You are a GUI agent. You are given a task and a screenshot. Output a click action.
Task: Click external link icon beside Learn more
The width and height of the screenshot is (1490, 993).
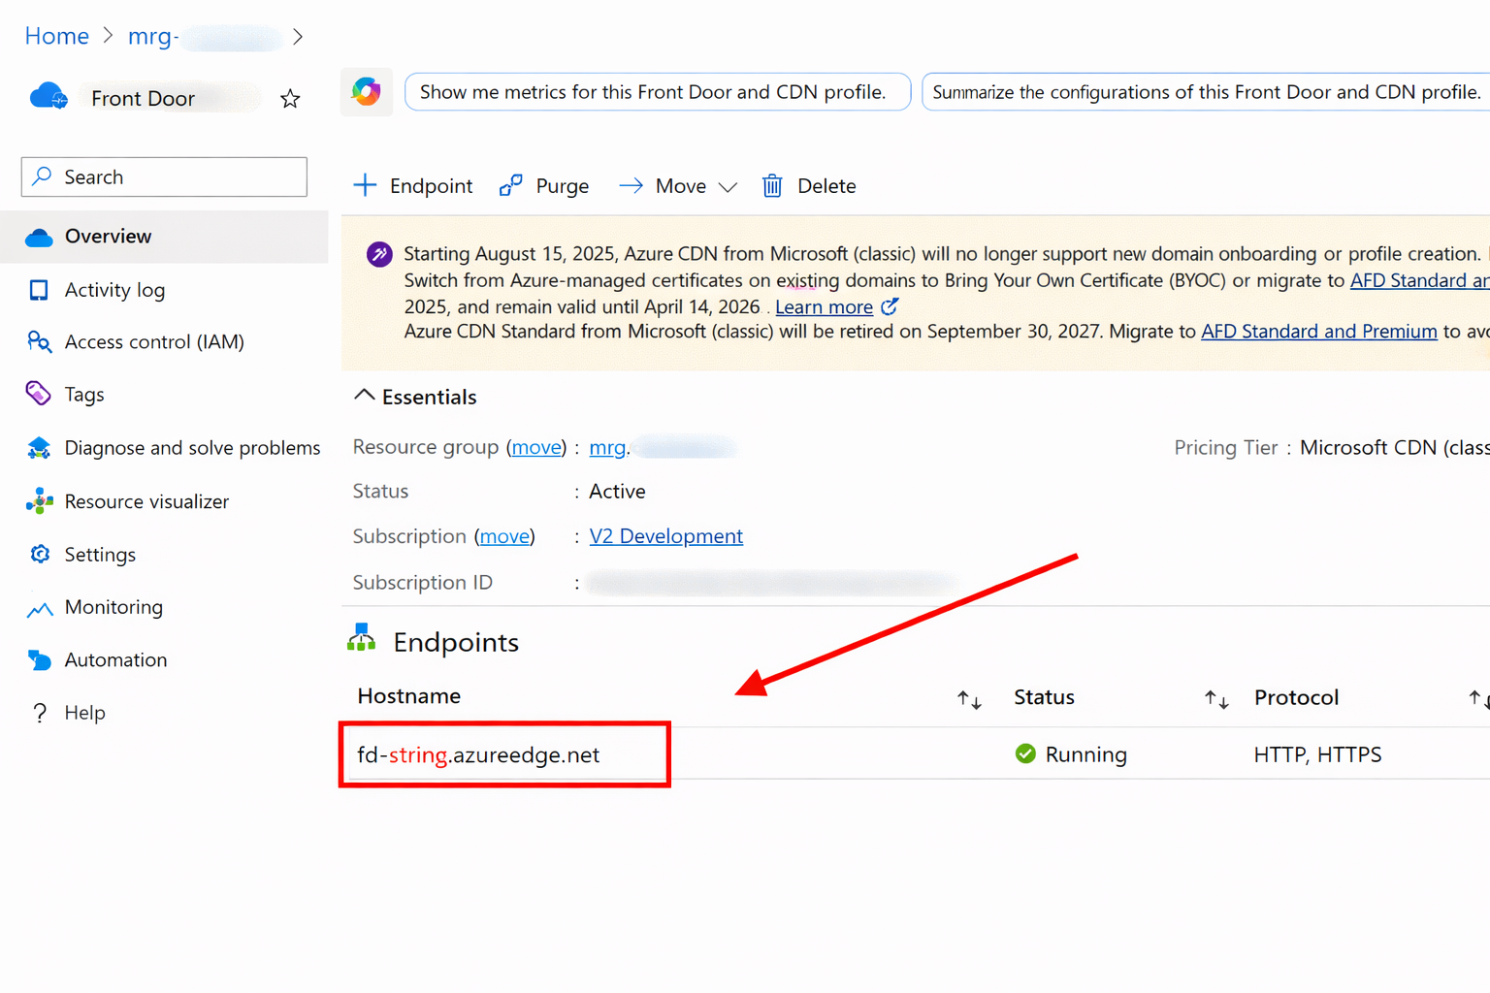tap(890, 306)
